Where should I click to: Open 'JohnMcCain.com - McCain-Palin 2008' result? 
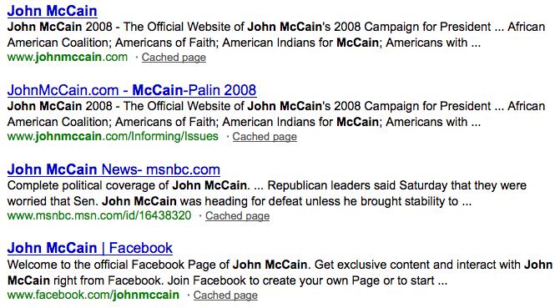pyautogui.click(x=132, y=90)
